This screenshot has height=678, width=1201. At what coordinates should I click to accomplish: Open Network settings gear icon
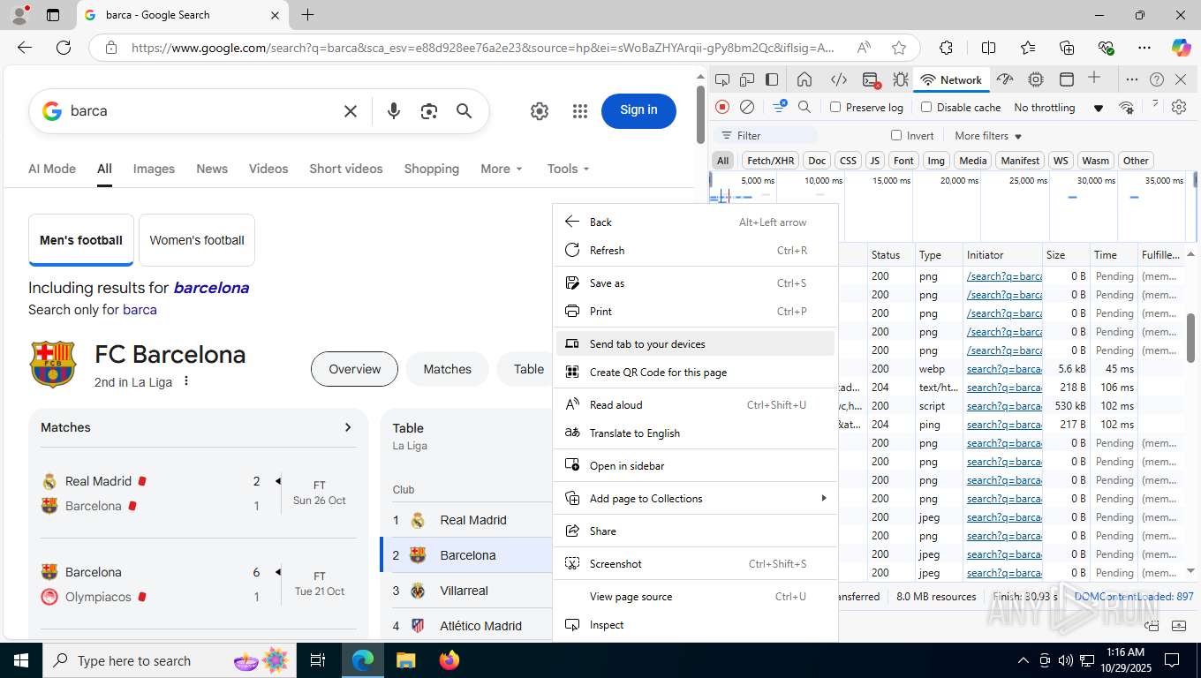pyautogui.click(x=1179, y=107)
